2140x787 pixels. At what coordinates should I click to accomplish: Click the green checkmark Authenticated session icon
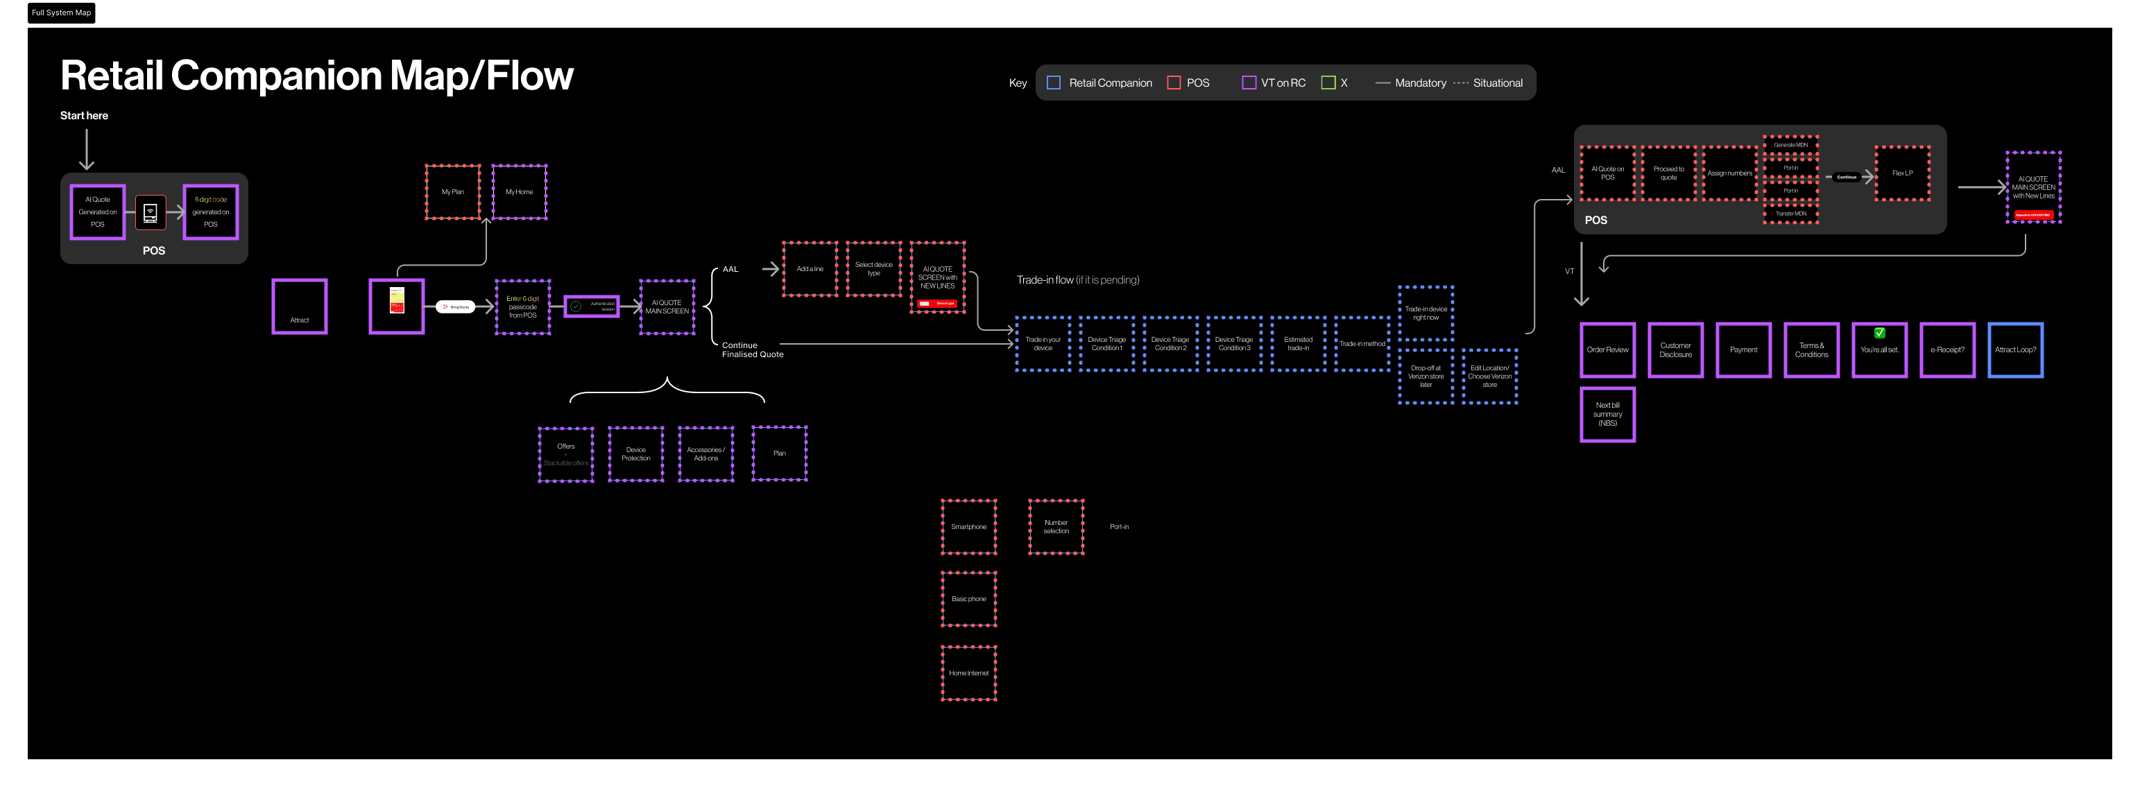point(576,306)
